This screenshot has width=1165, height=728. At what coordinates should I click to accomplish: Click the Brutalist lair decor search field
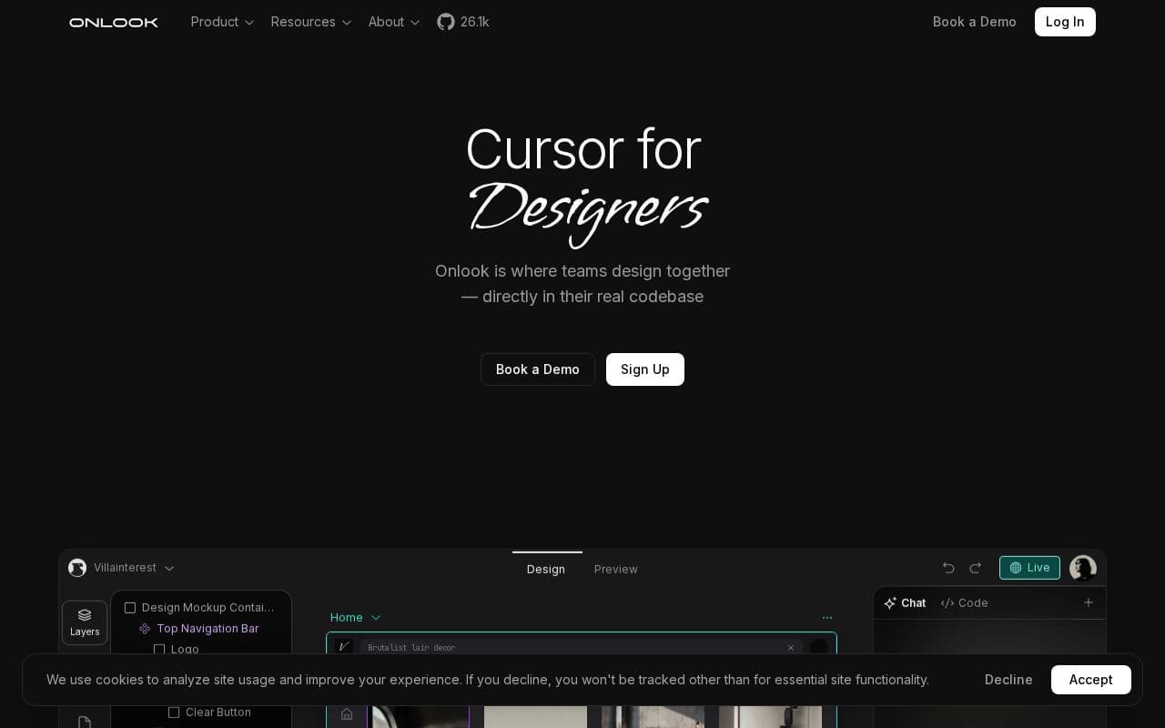pyautogui.click(x=582, y=648)
